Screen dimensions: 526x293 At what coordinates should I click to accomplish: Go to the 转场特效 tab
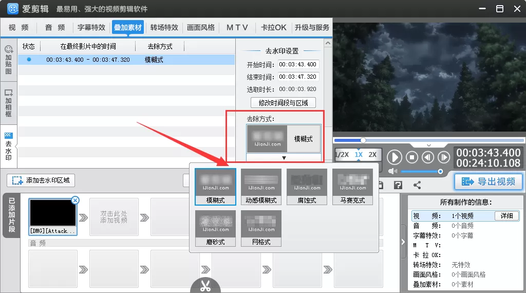[x=164, y=27]
